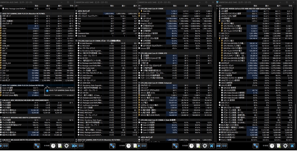The height and width of the screenshot is (167, 297).
Task: Click the GPU 電力 124.748 W value
Action: pyautogui.click(x=253, y=39)
